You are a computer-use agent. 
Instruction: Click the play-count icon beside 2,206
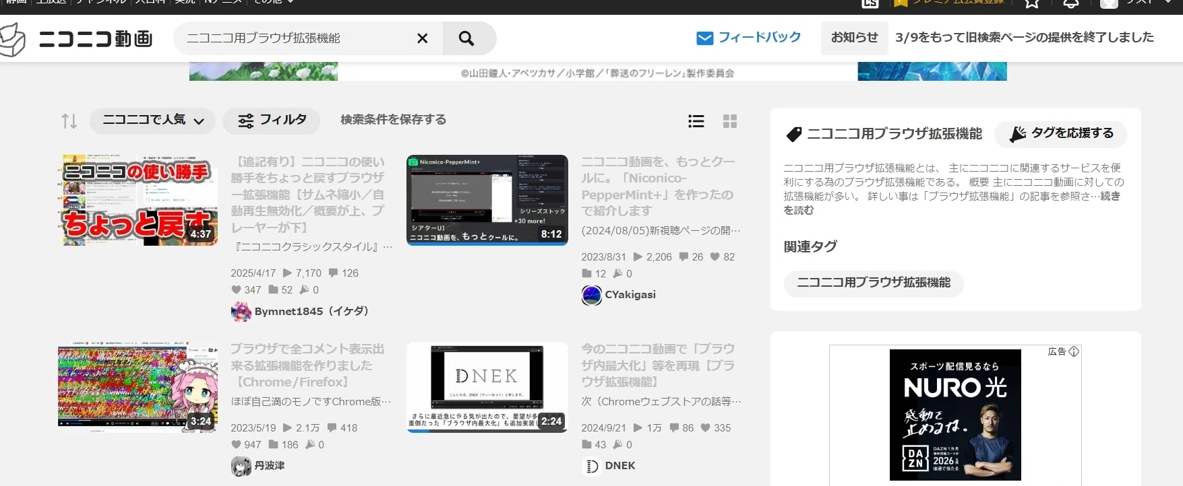click(638, 257)
